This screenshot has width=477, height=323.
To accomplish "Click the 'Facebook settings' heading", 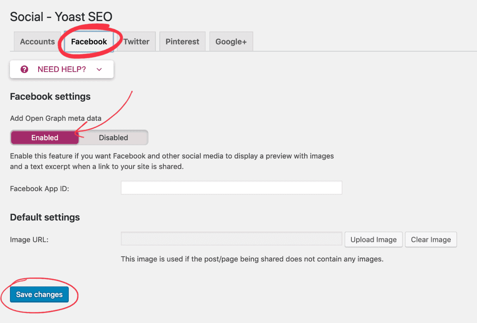I will coord(50,97).
